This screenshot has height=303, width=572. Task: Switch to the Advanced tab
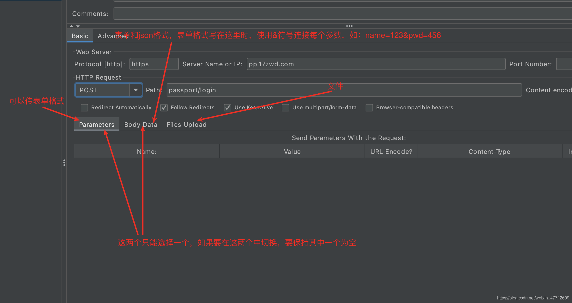point(106,36)
